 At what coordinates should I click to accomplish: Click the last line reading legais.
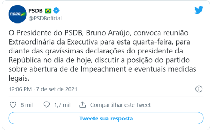19,78
